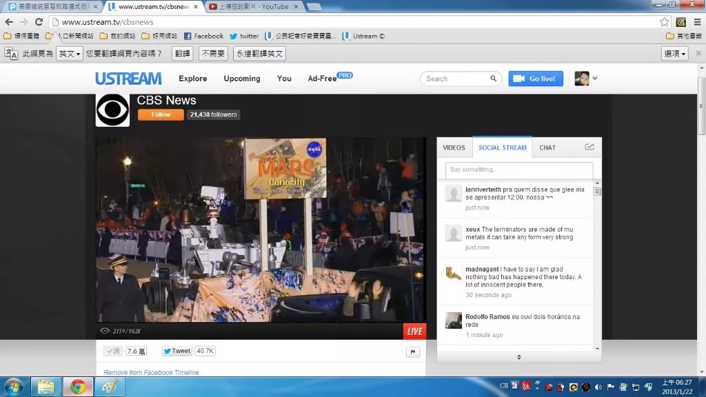706x397 pixels.
Task: Click the translate icon in the translation bar
Action: [11, 54]
